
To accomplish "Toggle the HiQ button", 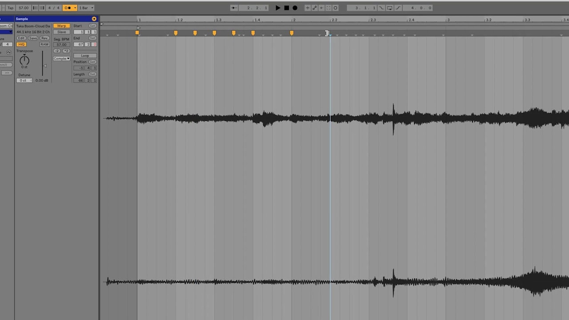I will tap(21, 44).
